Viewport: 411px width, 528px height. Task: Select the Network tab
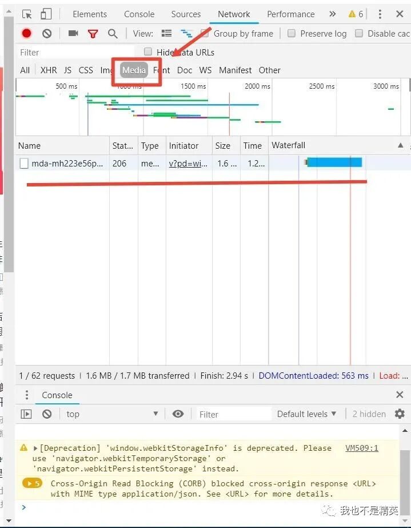(234, 14)
